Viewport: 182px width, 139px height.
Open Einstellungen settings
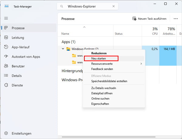click(x=29, y=133)
